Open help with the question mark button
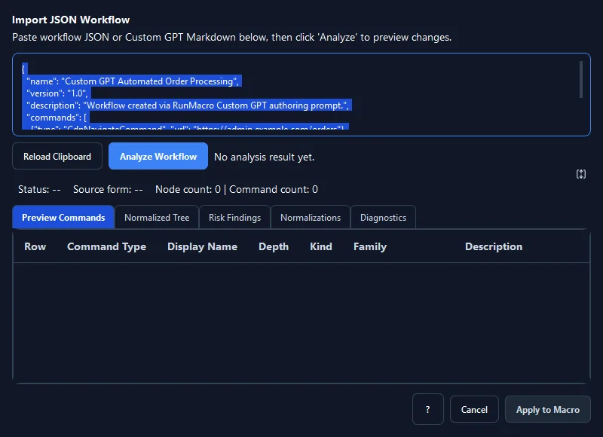 pos(428,409)
